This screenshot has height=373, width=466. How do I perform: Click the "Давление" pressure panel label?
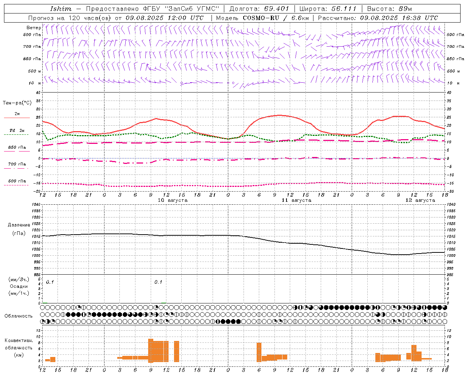coord(19,225)
